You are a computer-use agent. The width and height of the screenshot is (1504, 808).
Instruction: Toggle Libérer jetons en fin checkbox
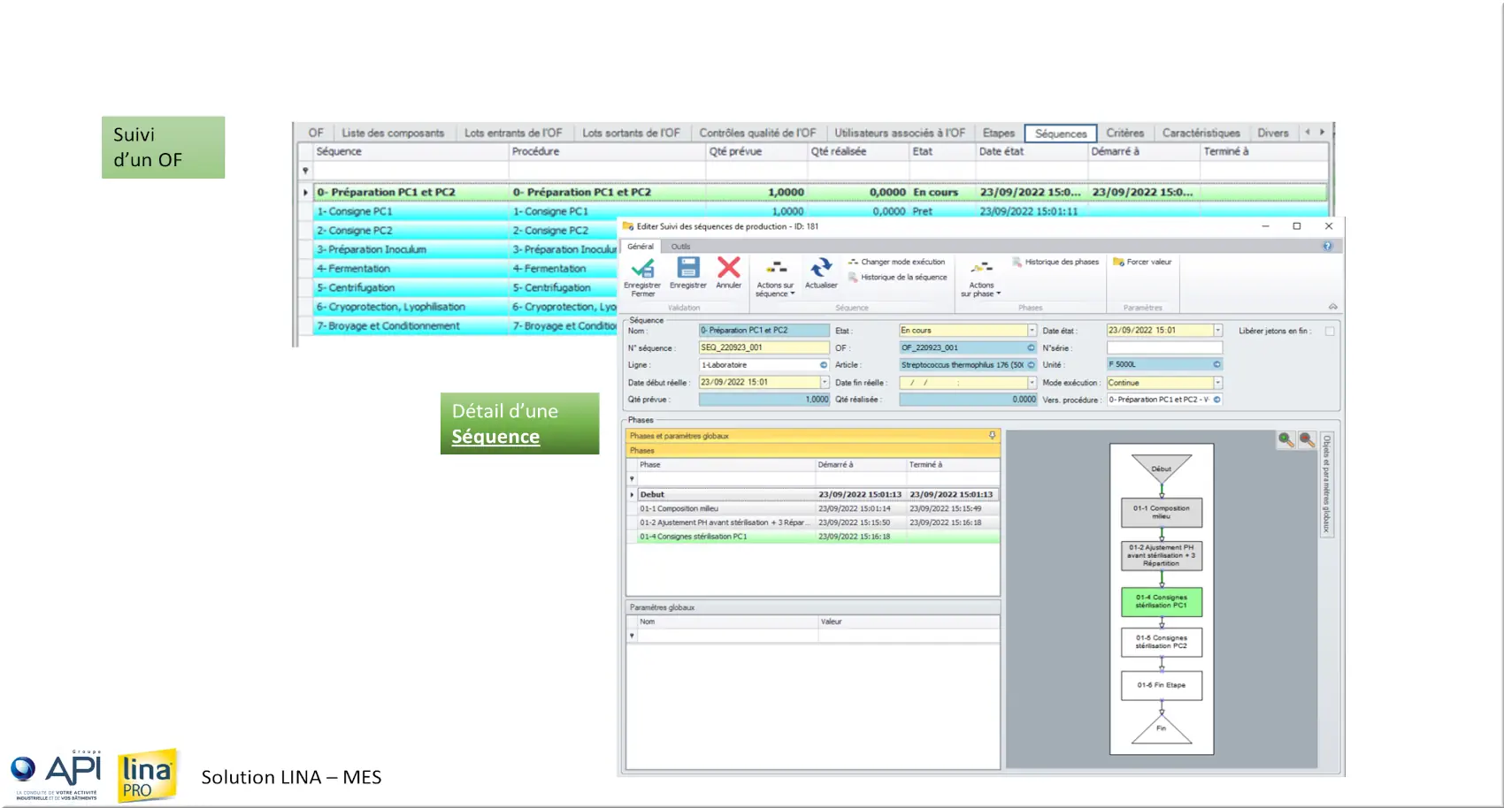pyautogui.click(x=1330, y=332)
